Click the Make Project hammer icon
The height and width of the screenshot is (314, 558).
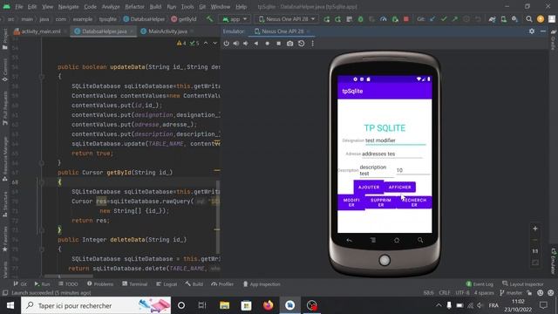point(210,19)
